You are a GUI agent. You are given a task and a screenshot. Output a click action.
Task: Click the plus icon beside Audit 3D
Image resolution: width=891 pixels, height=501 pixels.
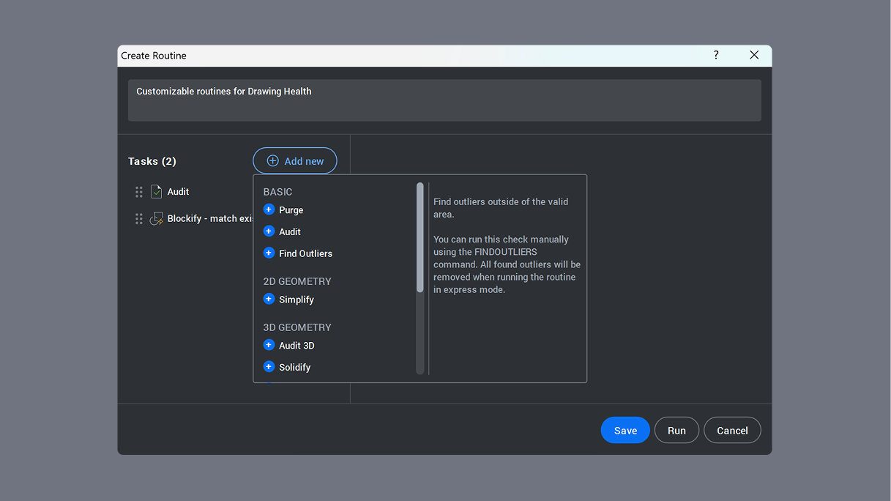click(x=269, y=346)
